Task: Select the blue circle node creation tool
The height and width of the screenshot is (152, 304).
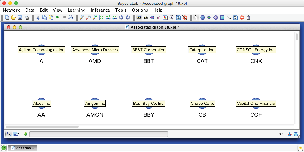Action: tap(203, 18)
